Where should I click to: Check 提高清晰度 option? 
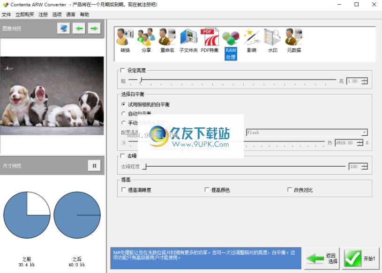tap(124, 190)
